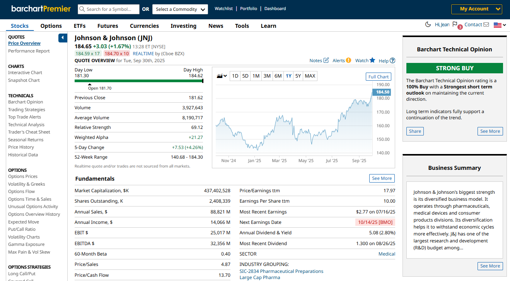Click the search magnifier icon
The image size is (510, 281).
[x=82, y=9]
